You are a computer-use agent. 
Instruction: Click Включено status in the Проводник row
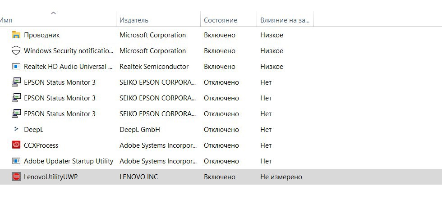(220, 35)
